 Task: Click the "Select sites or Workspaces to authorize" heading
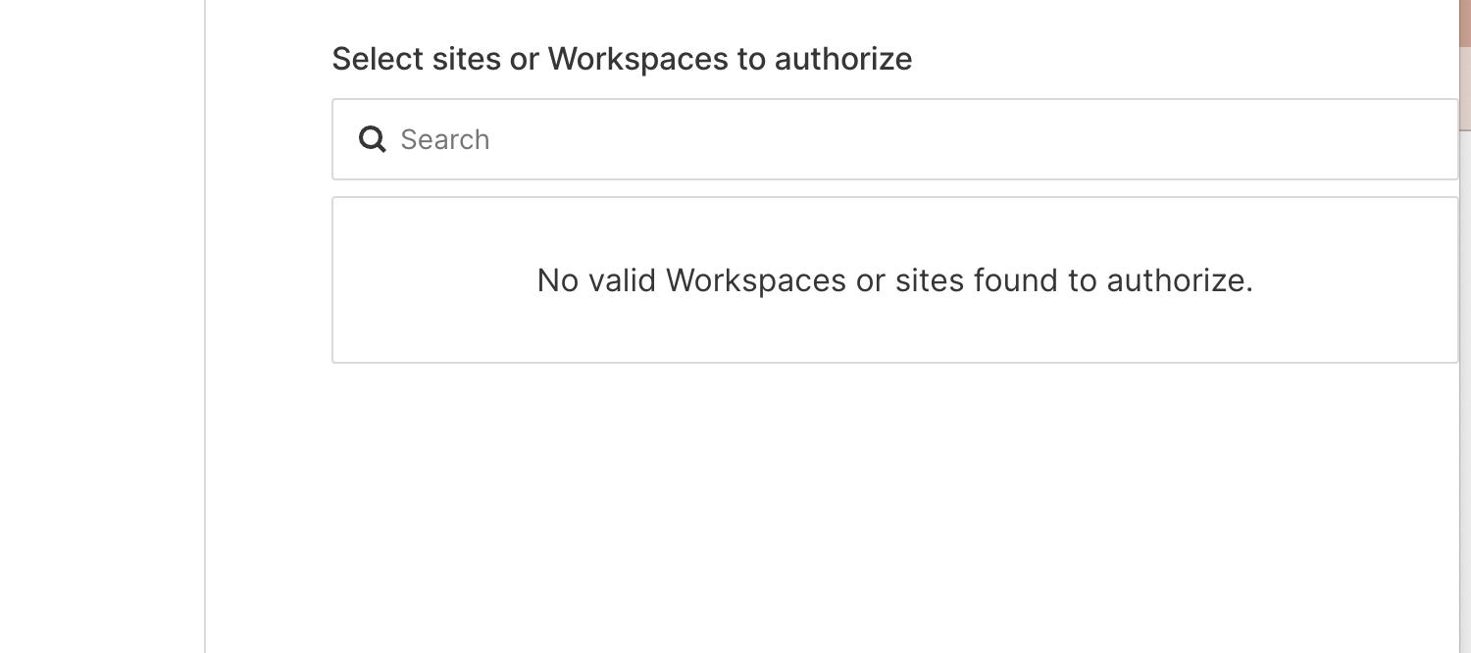tap(622, 59)
